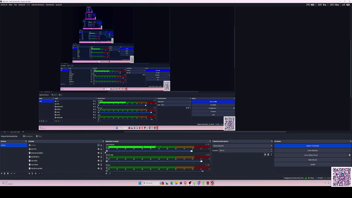Open the Vista menu
Image resolution: width=352 pixels, height=198 pixels.
pos(15,5)
